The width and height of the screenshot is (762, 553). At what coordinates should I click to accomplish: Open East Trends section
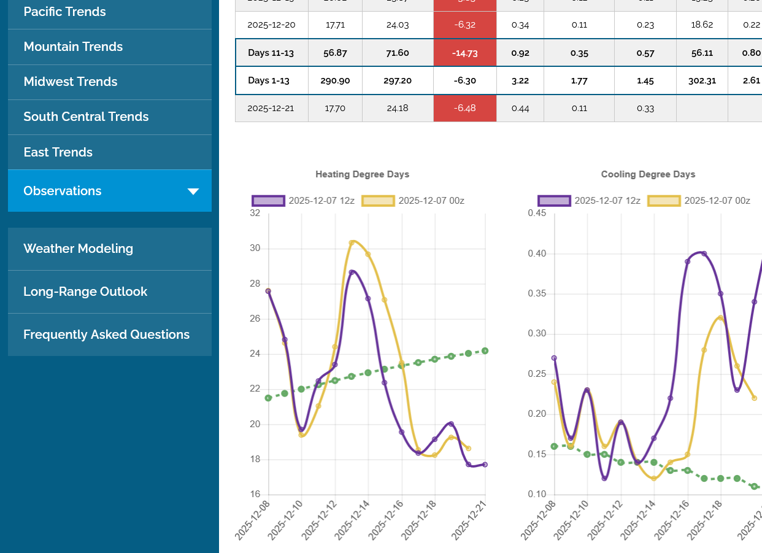[x=58, y=152]
